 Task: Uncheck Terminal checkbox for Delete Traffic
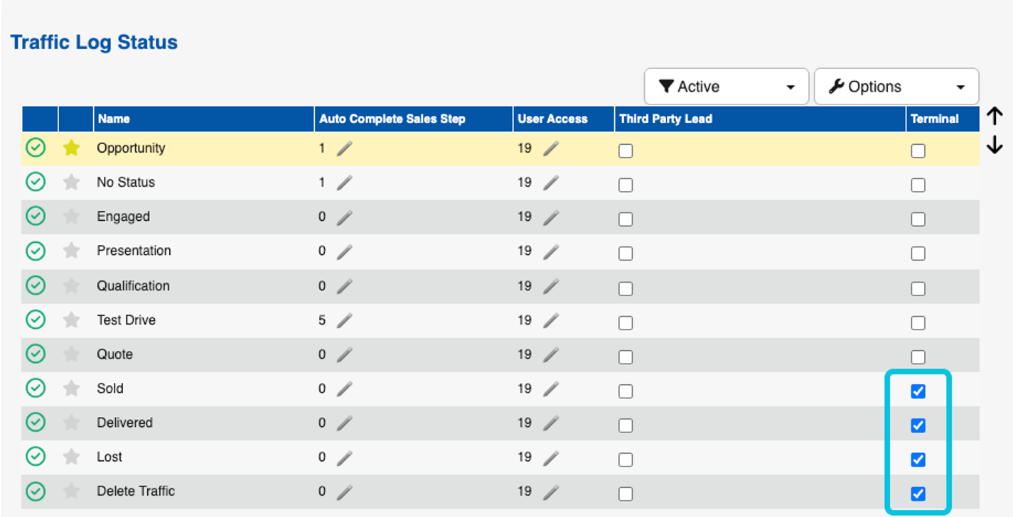[x=918, y=494]
